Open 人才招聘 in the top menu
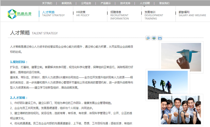 (x=145, y=3)
